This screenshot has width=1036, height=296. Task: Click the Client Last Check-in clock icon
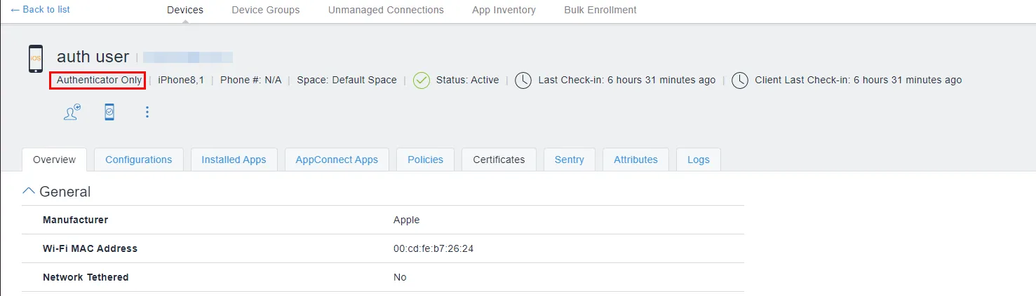tap(740, 80)
